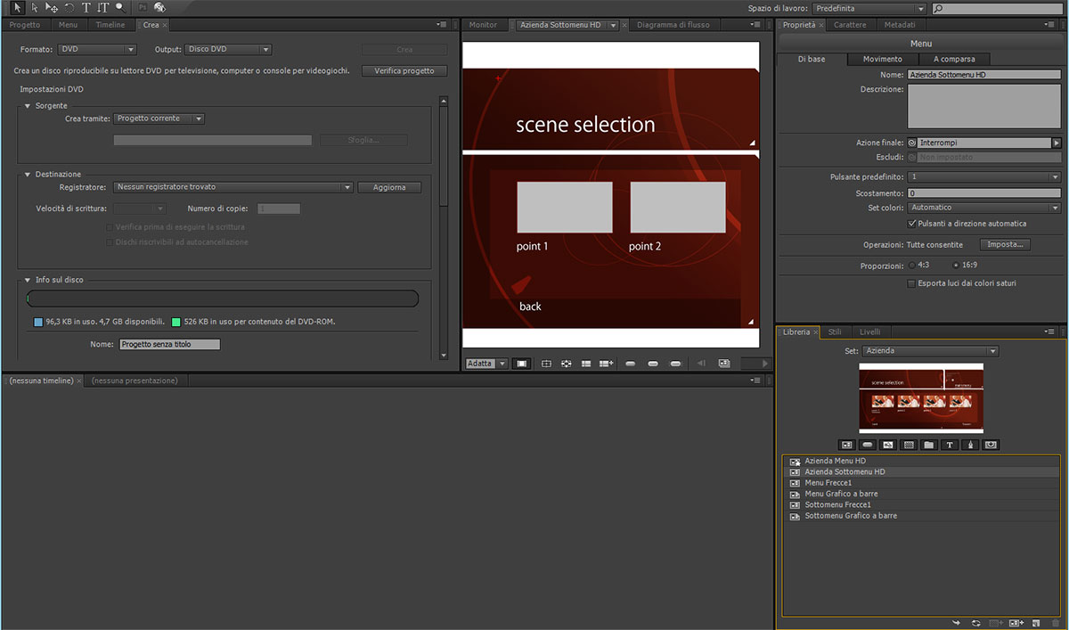The image size is (1069, 630).
Task: Select the 16:9 proportion radio button
Action: click(x=956, y=266)
